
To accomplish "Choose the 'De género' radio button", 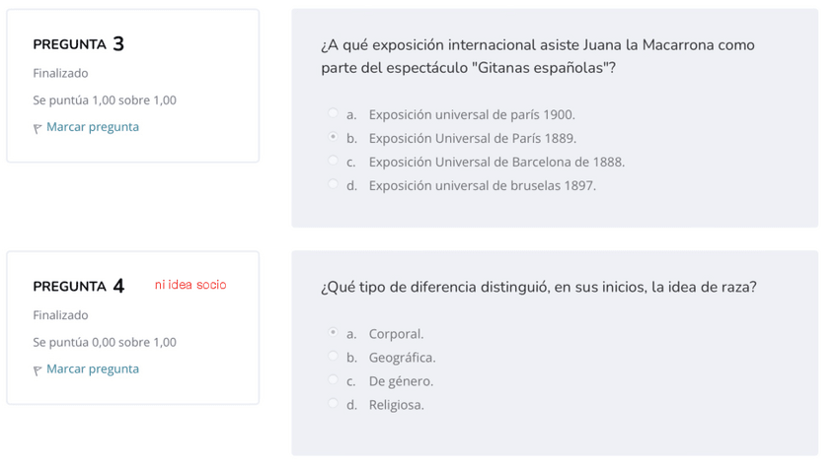I will click(334, 381).
